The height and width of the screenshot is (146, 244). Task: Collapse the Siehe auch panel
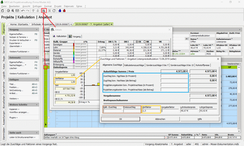point(37,133)
